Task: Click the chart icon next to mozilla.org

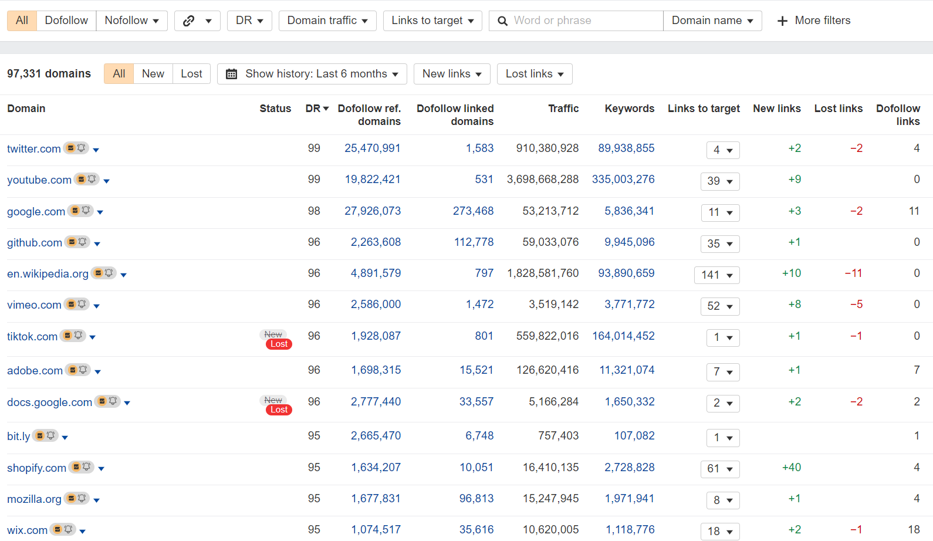Action: [x=71, y=498]
